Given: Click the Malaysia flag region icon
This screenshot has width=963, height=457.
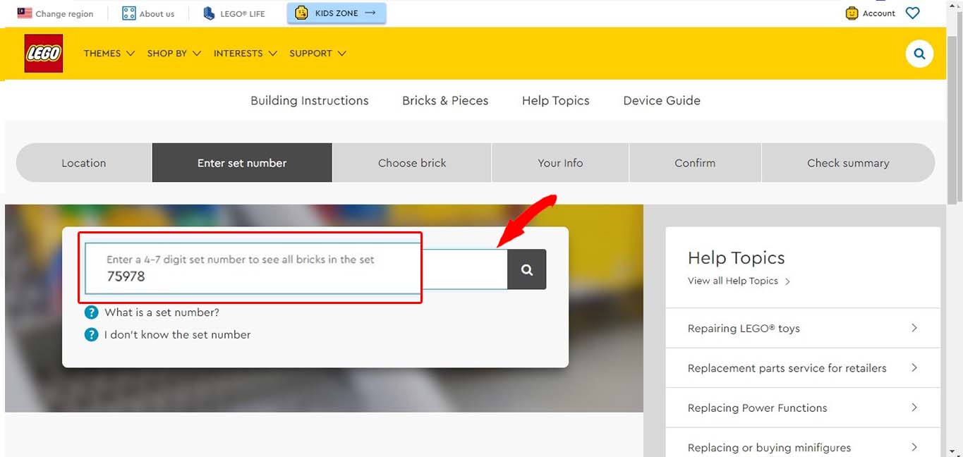Looking at the screenshot, I should (x=25, y=13).
